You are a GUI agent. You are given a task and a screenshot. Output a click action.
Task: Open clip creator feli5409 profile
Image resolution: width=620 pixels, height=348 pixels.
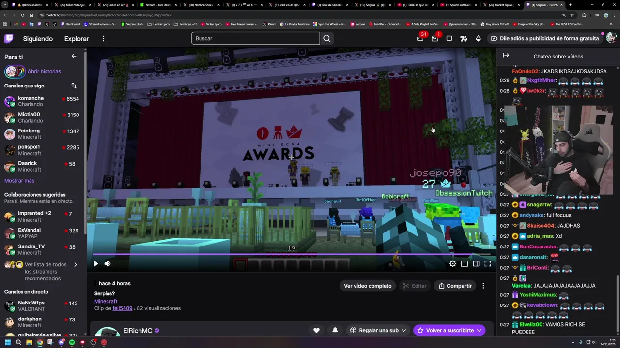(122, 308)
